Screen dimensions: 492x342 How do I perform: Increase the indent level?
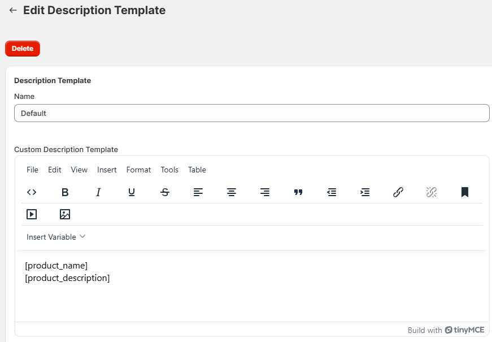point(365,192)
